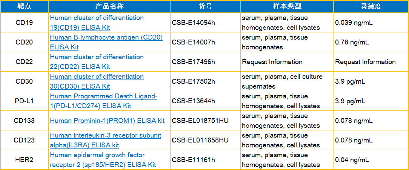
Task: Open the HER2 epidermal growth factor receptor link
Action: (x=103, y=160)
